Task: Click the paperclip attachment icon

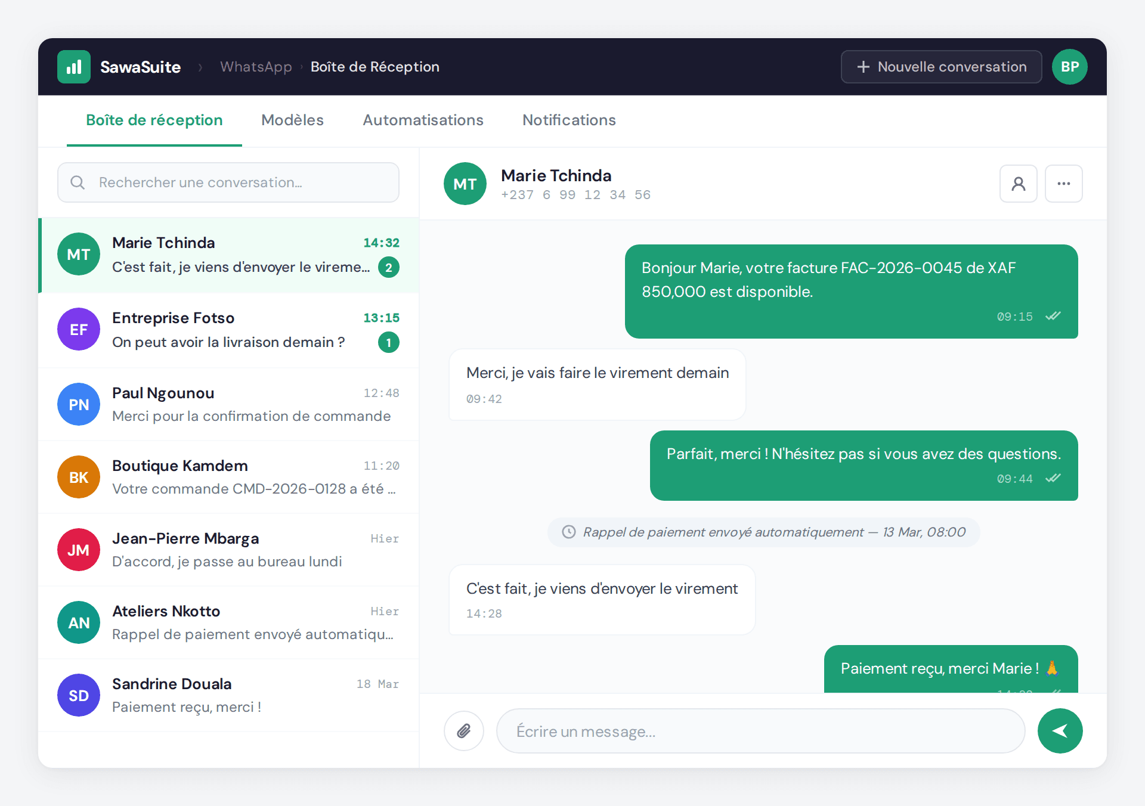Action: [463, 731]
